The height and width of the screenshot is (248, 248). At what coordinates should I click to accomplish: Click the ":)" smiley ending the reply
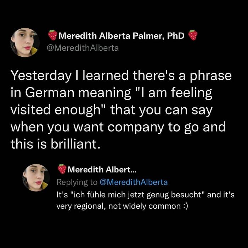pos(184,206)
